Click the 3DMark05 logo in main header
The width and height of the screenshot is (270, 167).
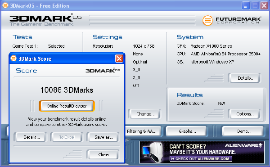pyautogui.click(x=45, y=20)
